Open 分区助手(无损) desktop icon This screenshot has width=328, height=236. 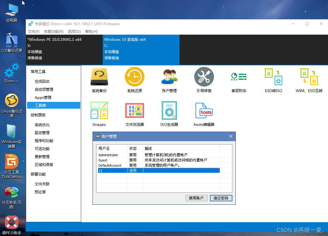12,198
